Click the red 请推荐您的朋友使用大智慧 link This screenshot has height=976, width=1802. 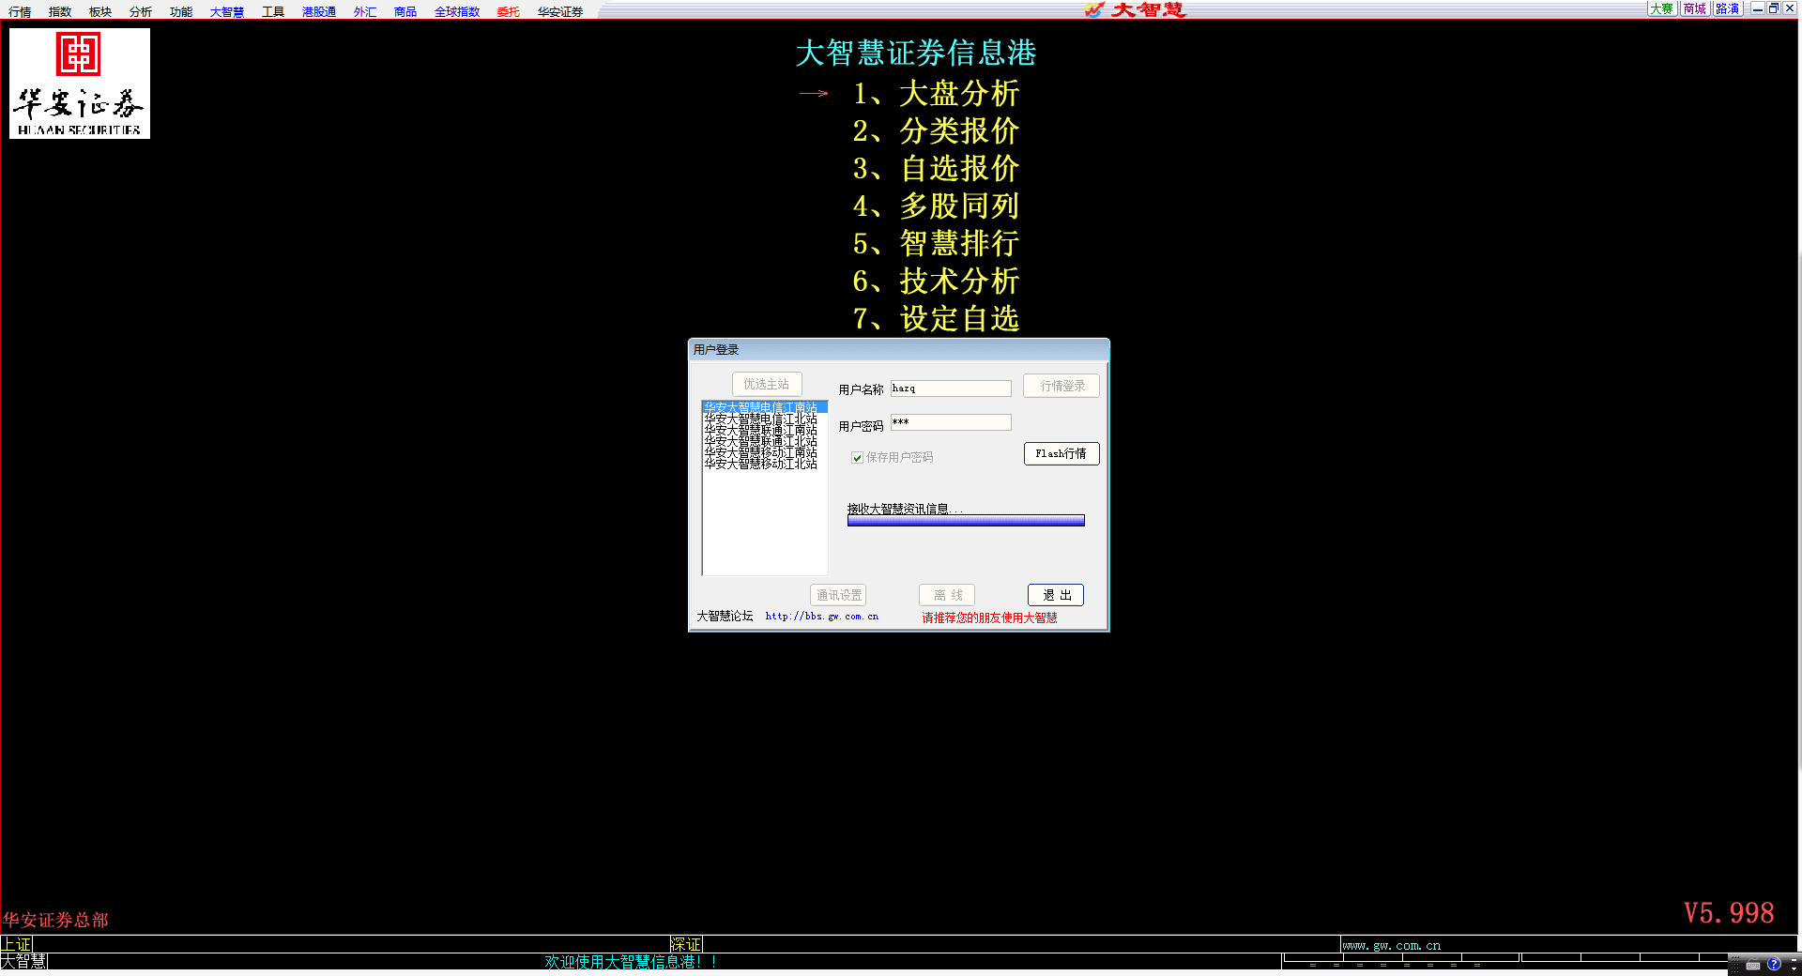989,618
